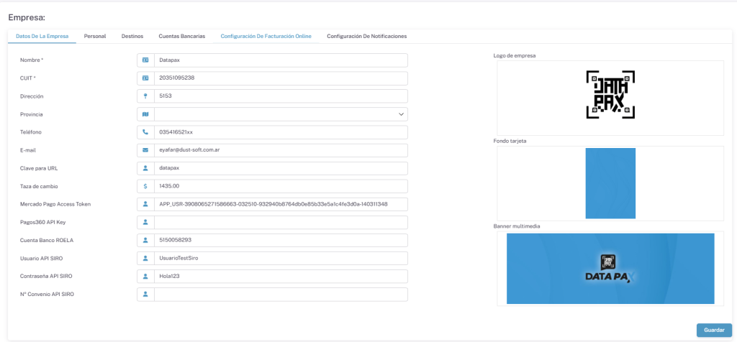Click the map icon beside Provincia
Viewport: 737px width, 342px height.
(145, 114)
